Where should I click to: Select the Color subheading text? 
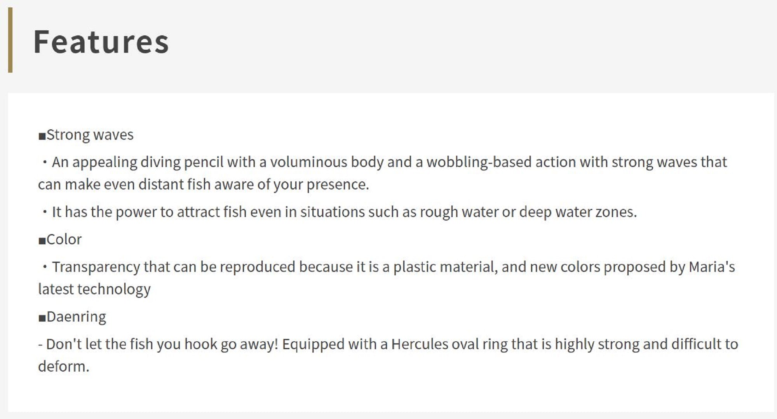tap(64, 240)
